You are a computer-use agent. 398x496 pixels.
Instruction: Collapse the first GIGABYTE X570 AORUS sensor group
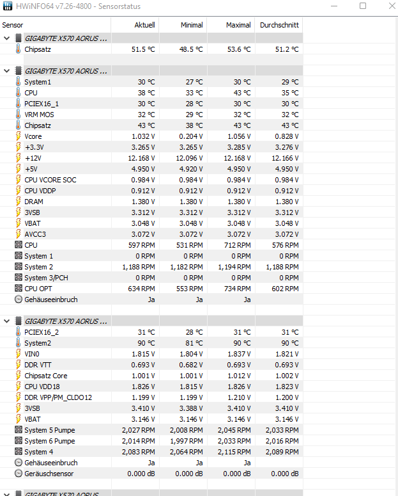tap(6, 38)
